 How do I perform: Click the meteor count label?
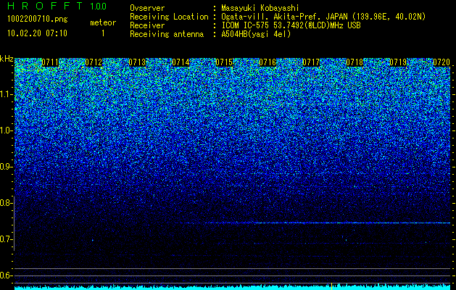point(103,22)
